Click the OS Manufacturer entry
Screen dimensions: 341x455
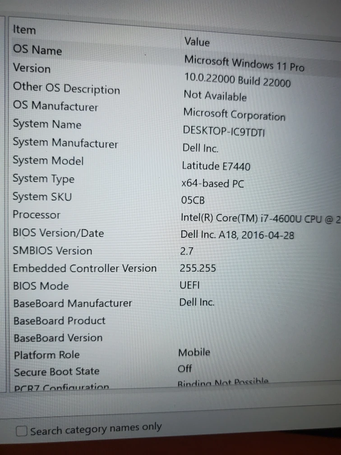(55, 107)
